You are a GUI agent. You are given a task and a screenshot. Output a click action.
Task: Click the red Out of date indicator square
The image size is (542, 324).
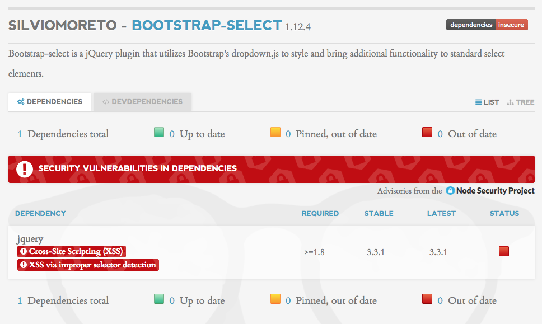[427, 132]
